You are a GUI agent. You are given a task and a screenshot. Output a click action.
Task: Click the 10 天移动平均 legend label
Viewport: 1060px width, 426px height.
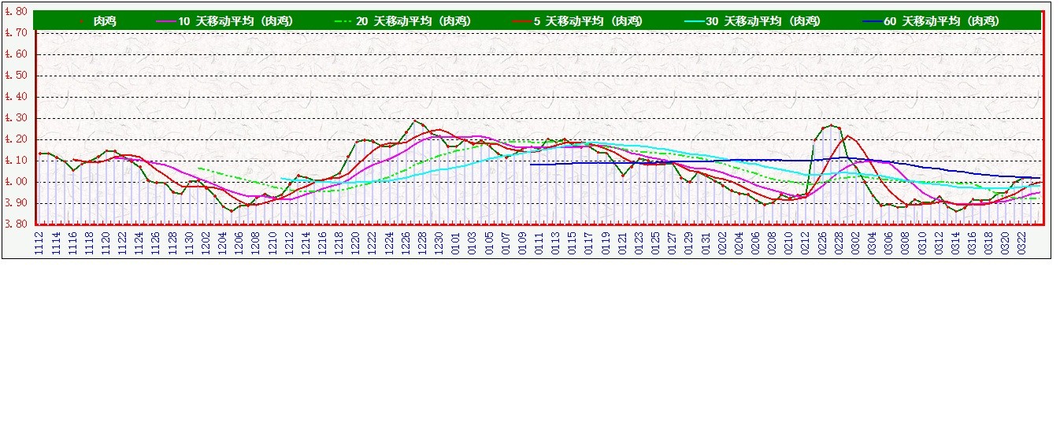[x=235, y=21]
